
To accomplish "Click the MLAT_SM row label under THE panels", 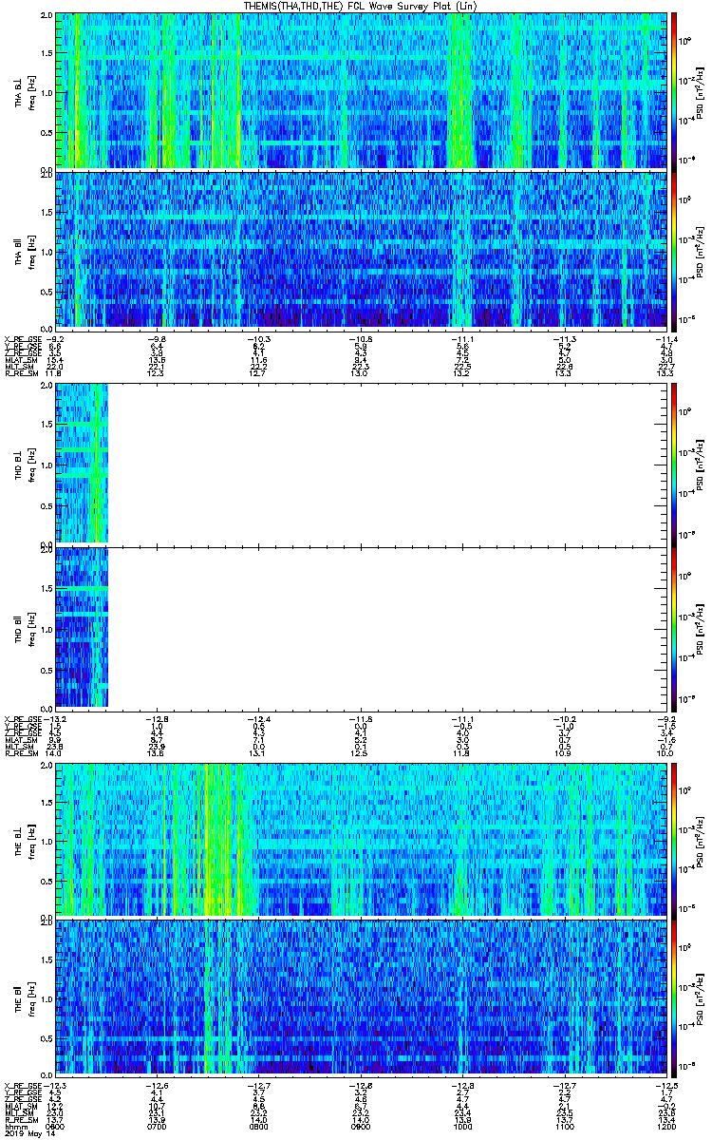I will (x=19, y=1106).
